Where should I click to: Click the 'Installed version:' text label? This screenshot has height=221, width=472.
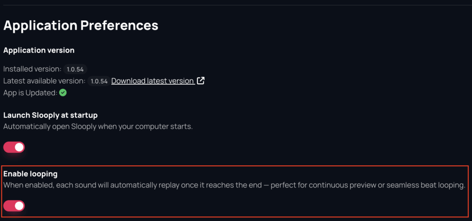pos(32,69)
